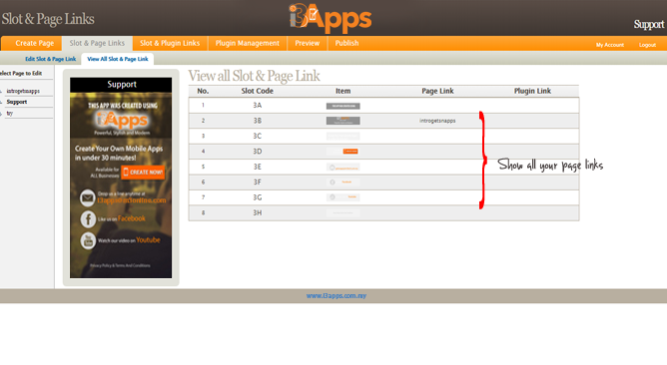Open the Plugin Management tab

coord(248,43)
